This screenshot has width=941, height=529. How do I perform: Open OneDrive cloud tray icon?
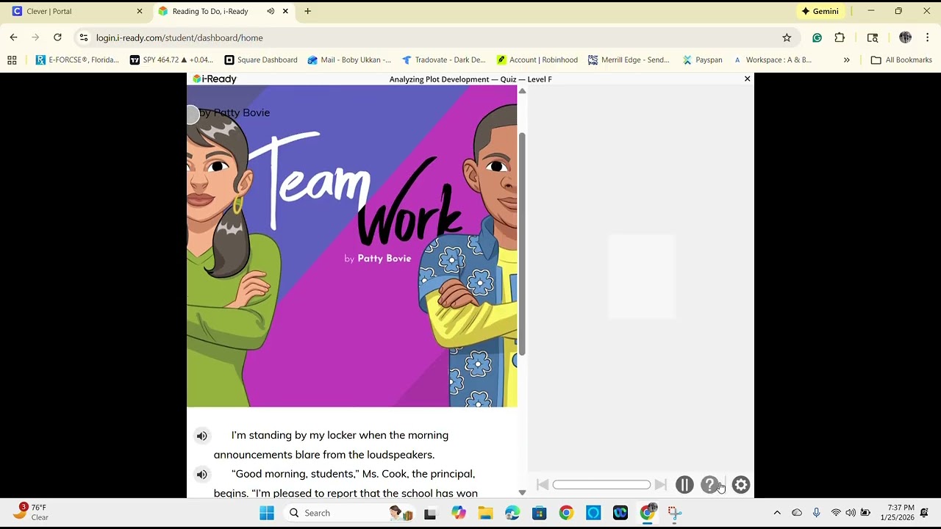(797, 513)
